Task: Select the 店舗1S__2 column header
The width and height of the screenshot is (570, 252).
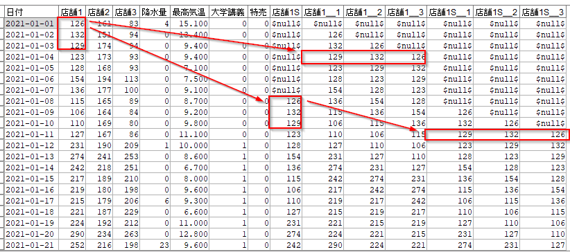Action: (496, 12)
